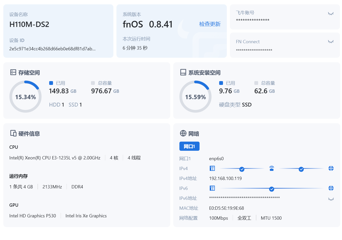Click the device name H110M-DS2
The width and height of the screenshot is (342, 240).
pos(29,24)
